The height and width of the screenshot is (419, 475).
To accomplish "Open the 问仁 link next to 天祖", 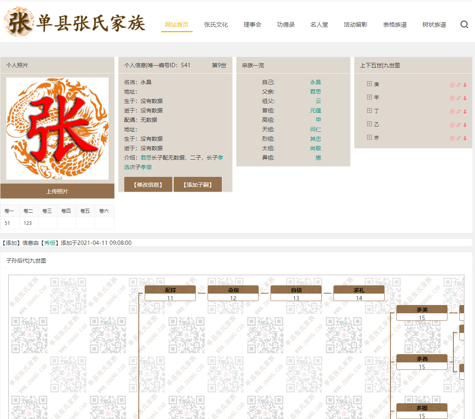I will (x=315, y=129).
